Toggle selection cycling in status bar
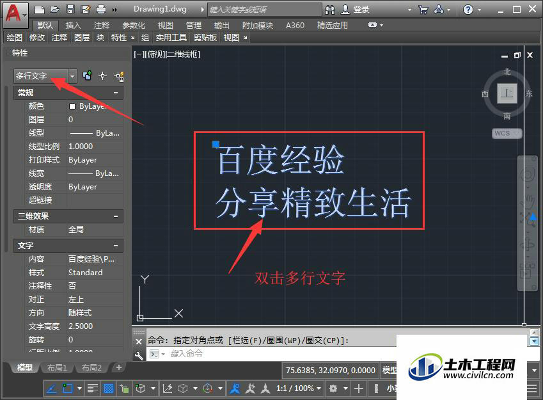This screenshot has height=400, width=543. point(124,388)
